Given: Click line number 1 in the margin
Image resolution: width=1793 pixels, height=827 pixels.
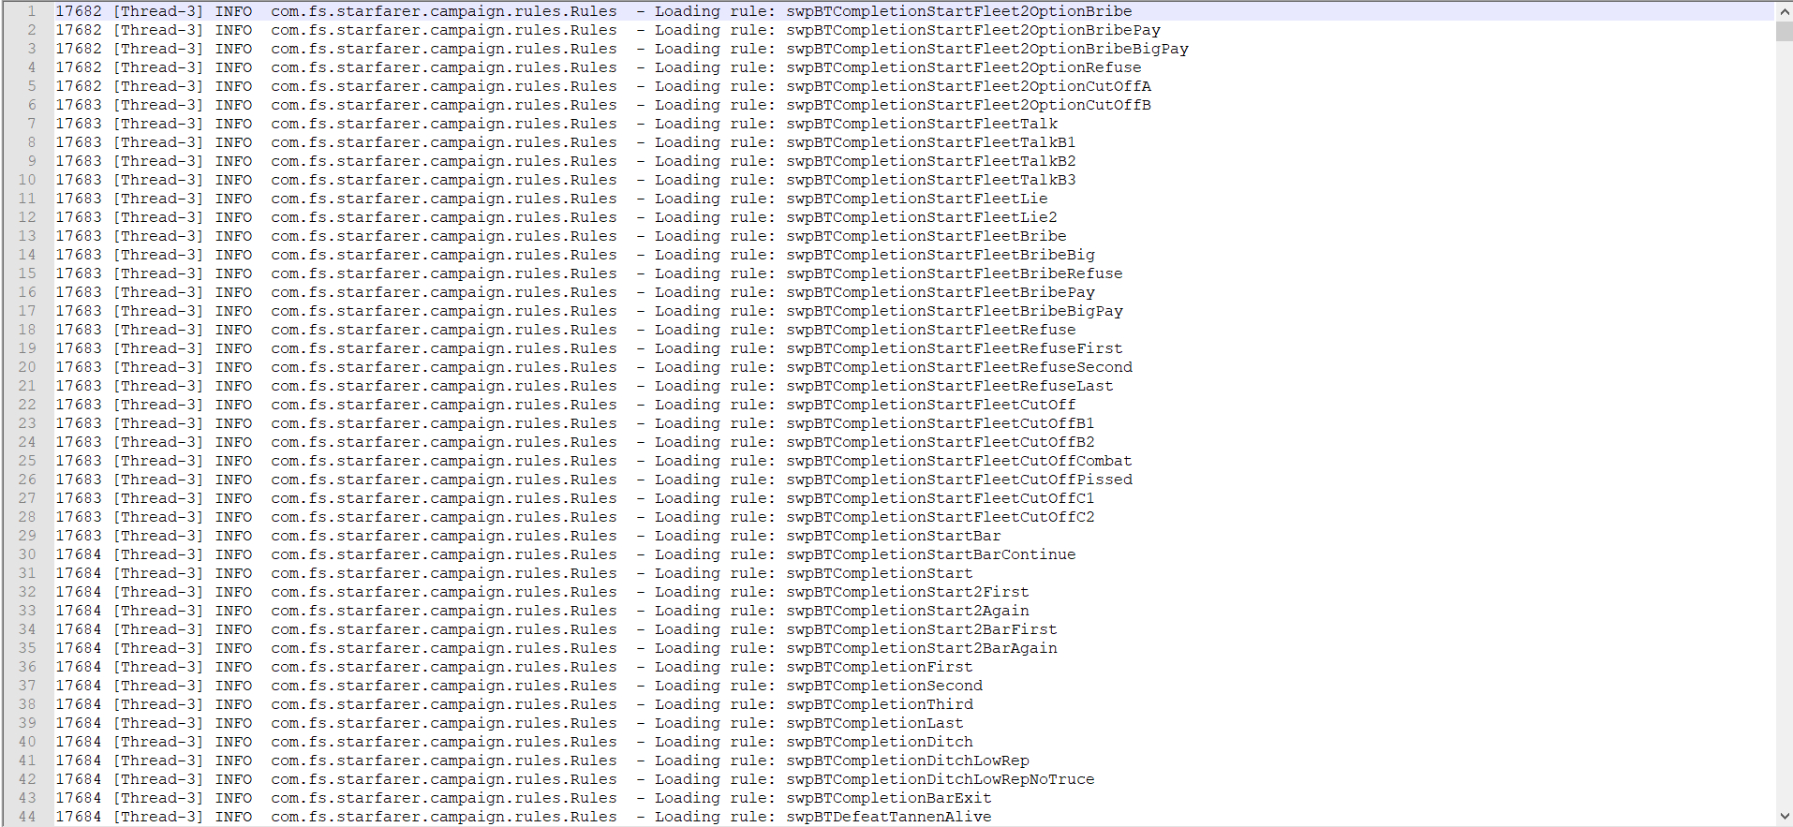Looking at the screenshot, I should [31, 11].
